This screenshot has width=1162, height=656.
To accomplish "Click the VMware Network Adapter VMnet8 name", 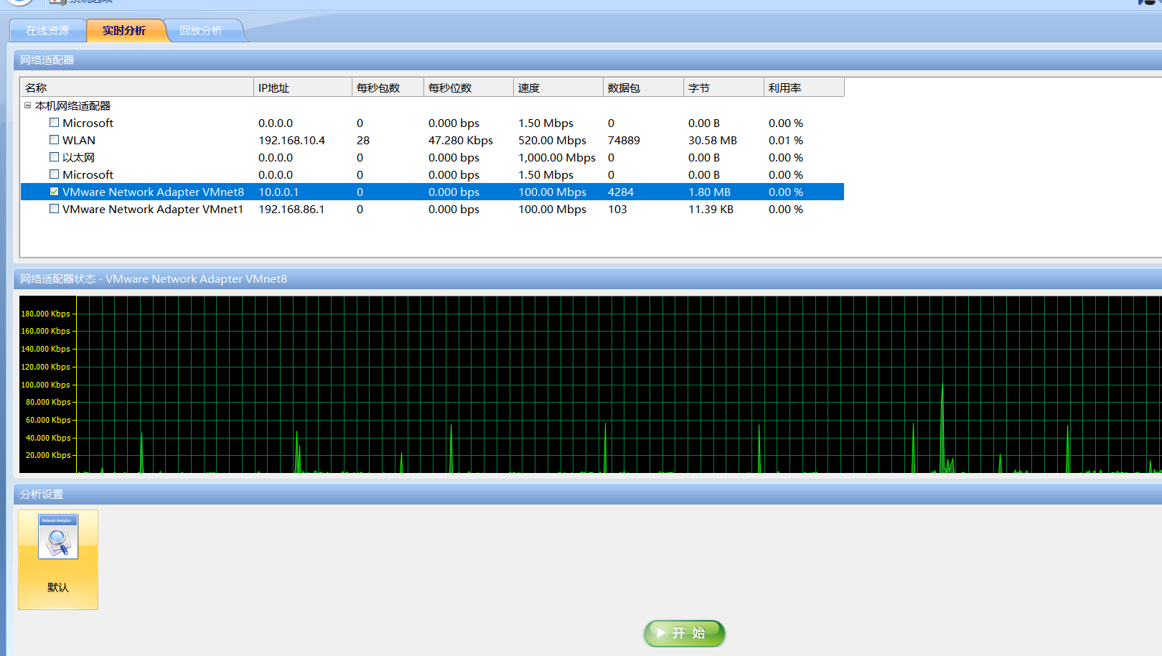I will tap(153, 192).
